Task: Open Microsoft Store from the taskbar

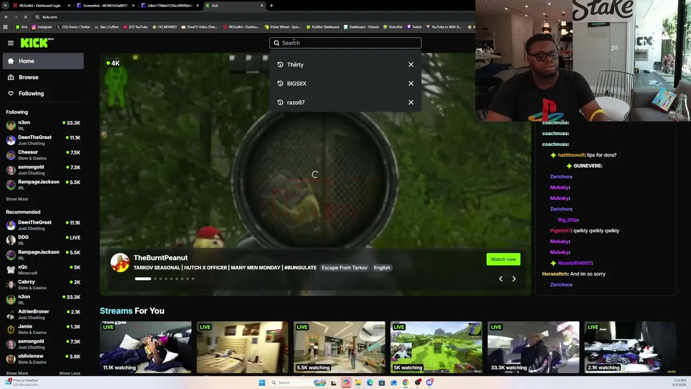Action: [382, 383]
